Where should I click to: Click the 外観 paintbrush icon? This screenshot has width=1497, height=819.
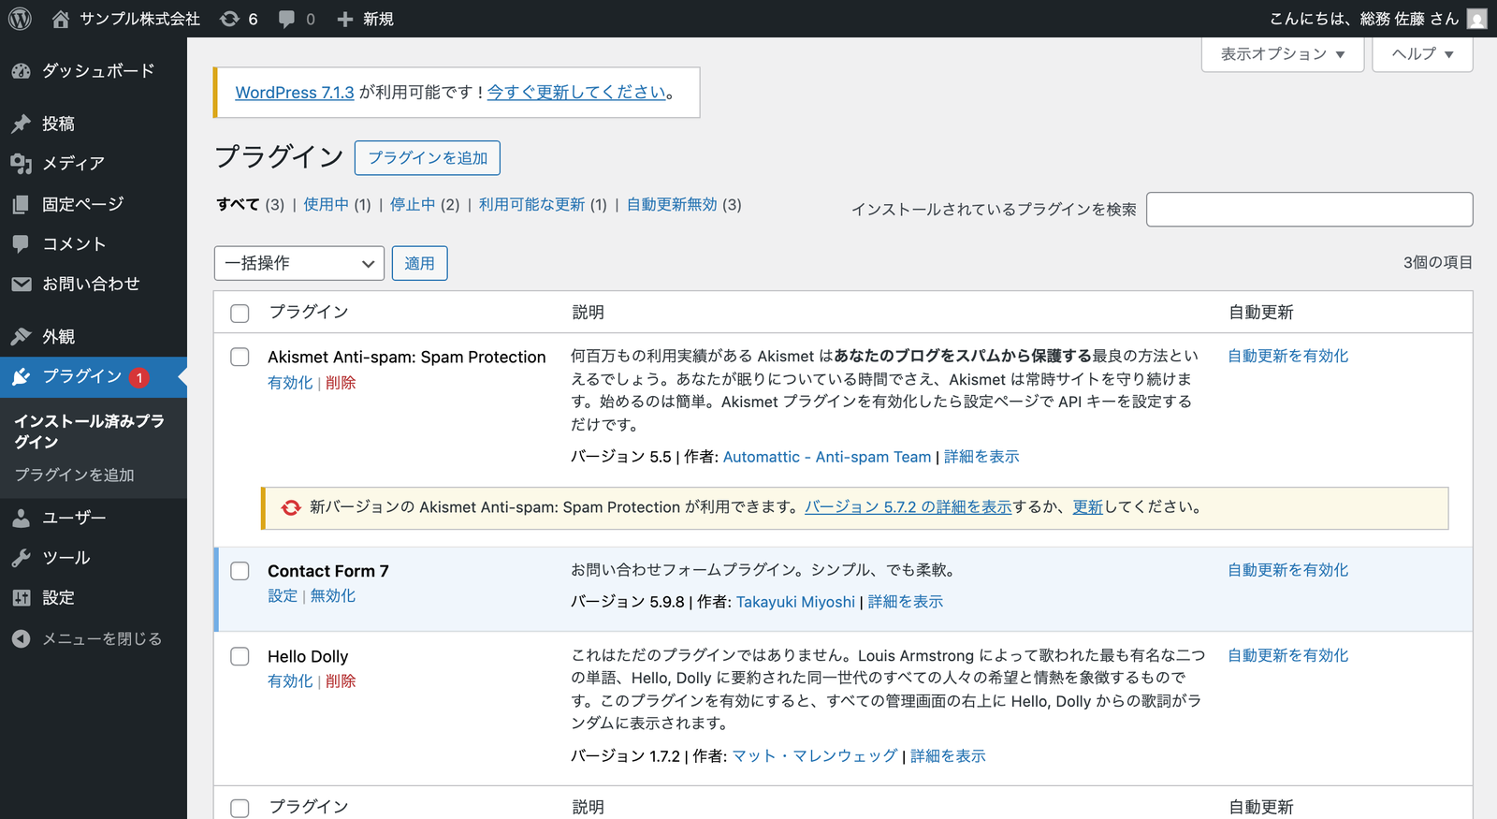21,336
